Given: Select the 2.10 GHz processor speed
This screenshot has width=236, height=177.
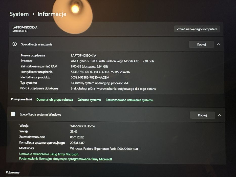Looking at the screenshot, I should tap(148, 61).
